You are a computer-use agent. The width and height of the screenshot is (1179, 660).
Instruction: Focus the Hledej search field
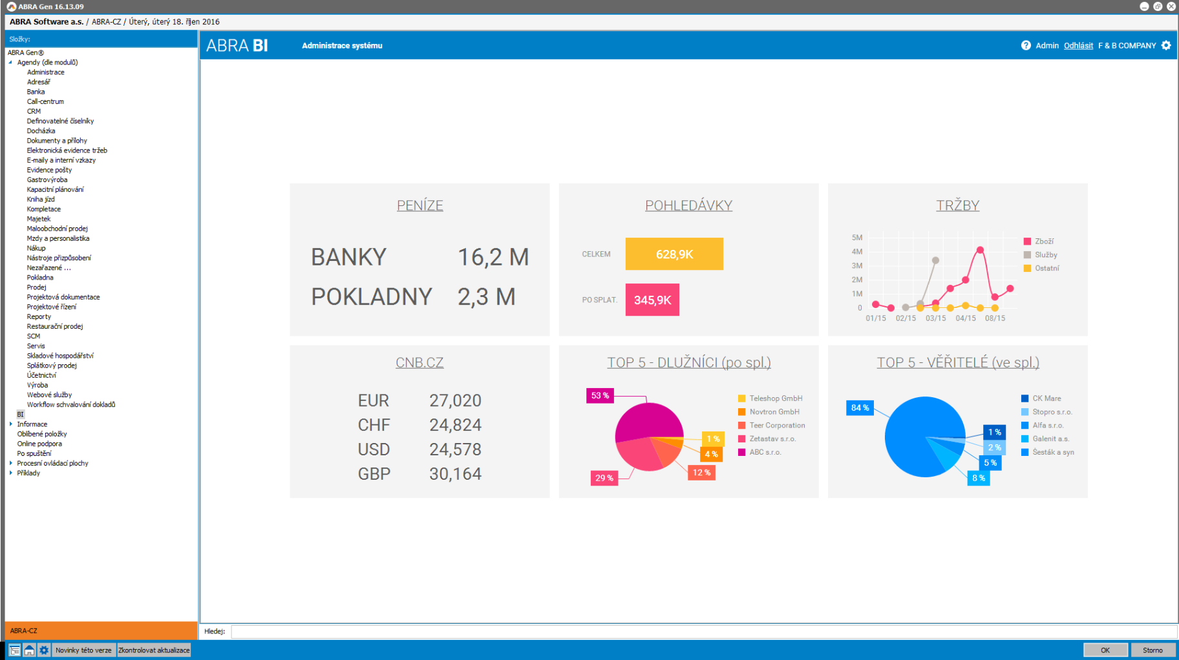[x=704, y=631]
